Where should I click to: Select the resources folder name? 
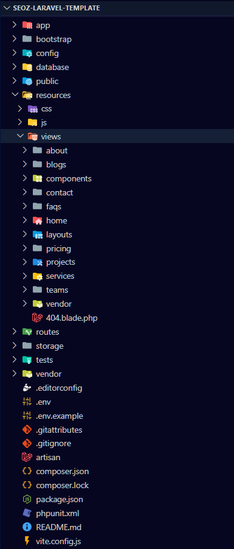tap(53, 95)
